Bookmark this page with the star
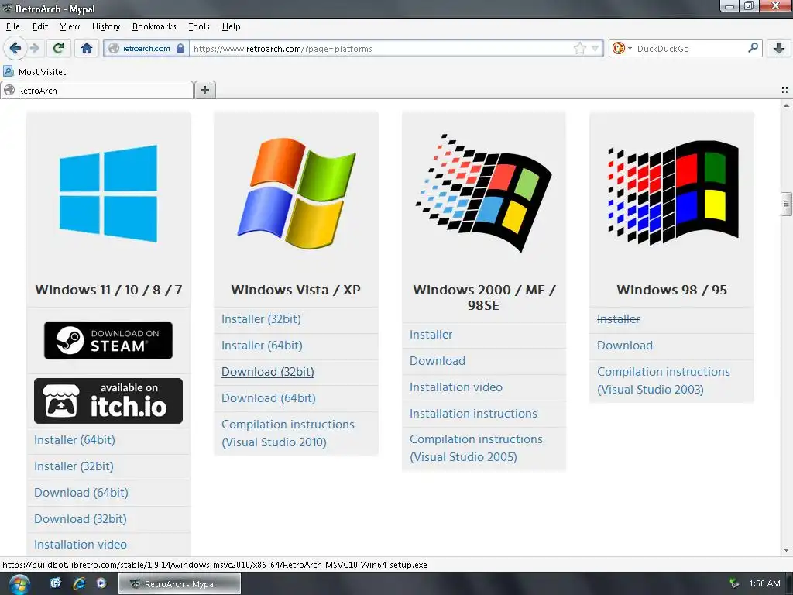This screenshot has width=793, height=595. (579, 49)
